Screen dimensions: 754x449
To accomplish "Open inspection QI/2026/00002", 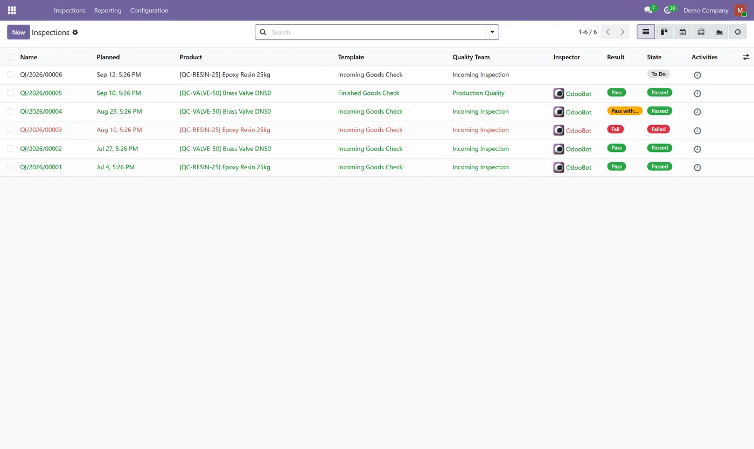I will click(x=41, y=149).
